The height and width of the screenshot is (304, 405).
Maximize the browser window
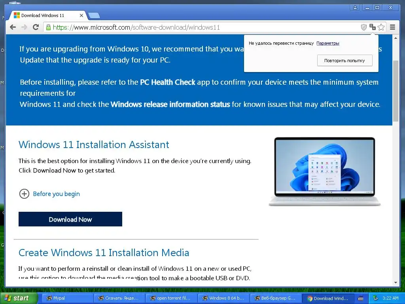377,8
